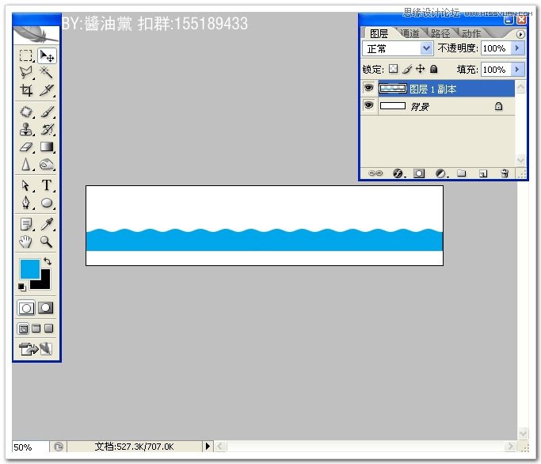Open the adjustment layer menu
The width and height of the screenshot is (541, 464).
441,173
